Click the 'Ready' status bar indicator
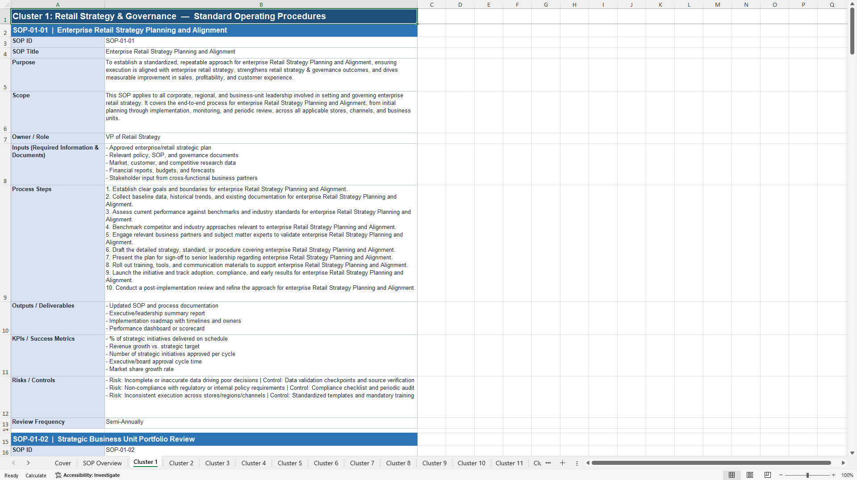Viewport: 857px width, 480px height. (x=11, y=475)
